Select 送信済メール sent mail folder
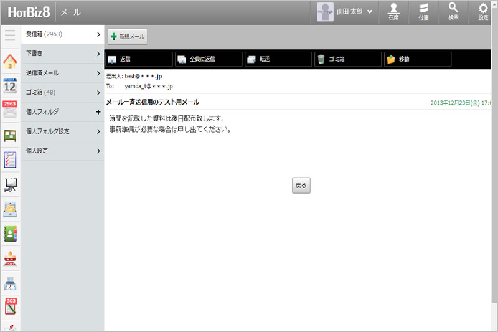 click(x=62, y=73)
